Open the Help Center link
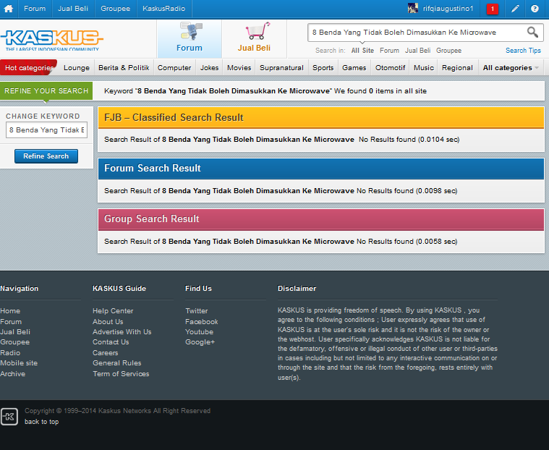 click(x=113, y=311)
